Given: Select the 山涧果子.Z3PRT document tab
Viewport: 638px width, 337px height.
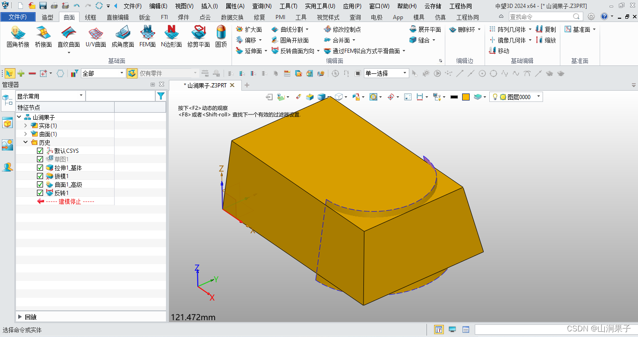Looking at the screenshot, I should pyautogui.click(x=205, y=85).
